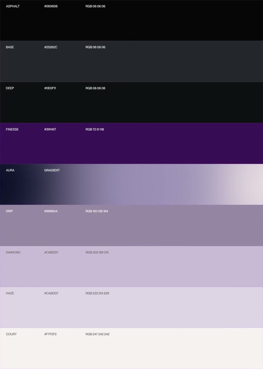Select the "RGB 247 242 242" value
263x369 pixels.
(x=98, y=334)
